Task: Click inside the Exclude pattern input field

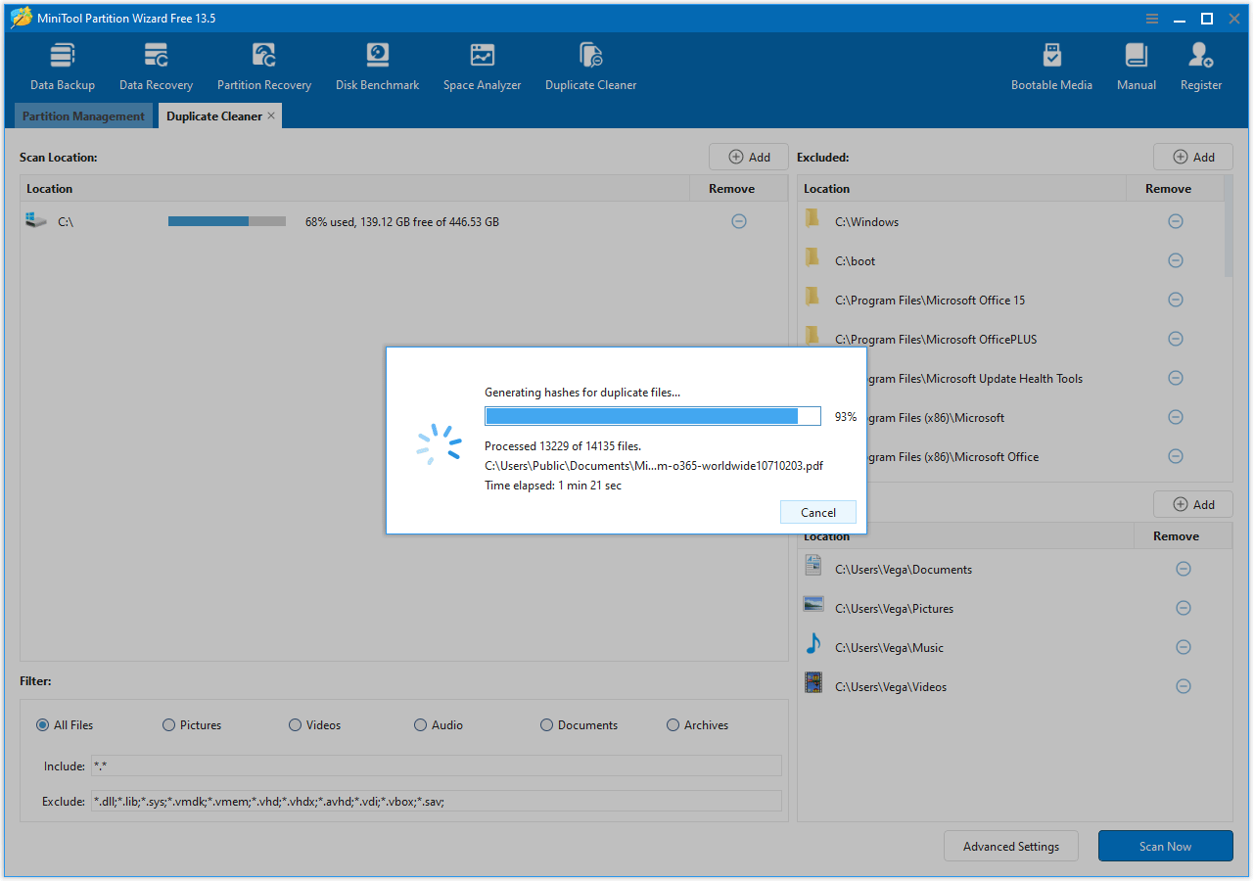Action: [x=431, y=801]
